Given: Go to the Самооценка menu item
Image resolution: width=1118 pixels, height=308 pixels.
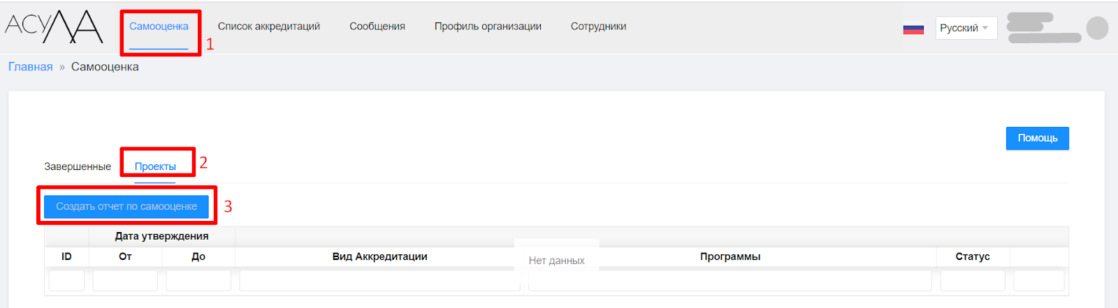Looking at the screenshot, I should 159,26.
